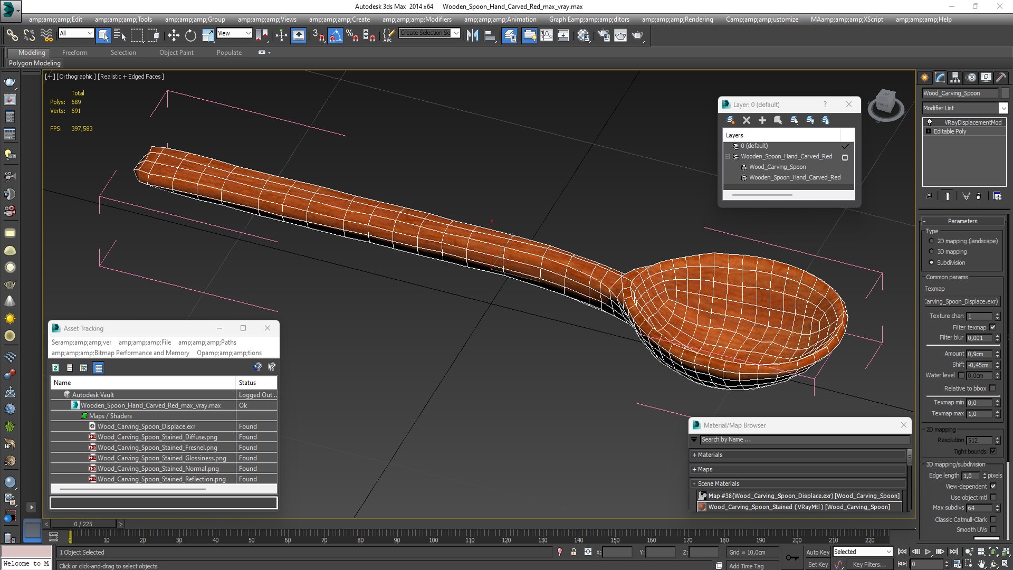Switch to the Freeform ribbon tab

coord(75,53)
